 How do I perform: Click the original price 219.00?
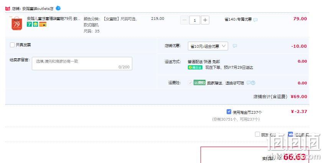pos(158,19)
